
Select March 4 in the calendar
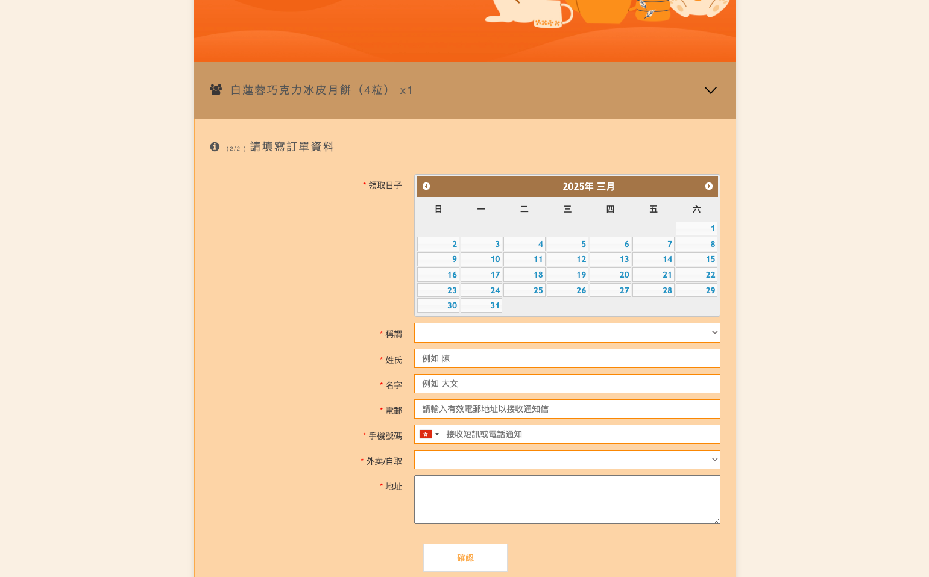(524, 244)
